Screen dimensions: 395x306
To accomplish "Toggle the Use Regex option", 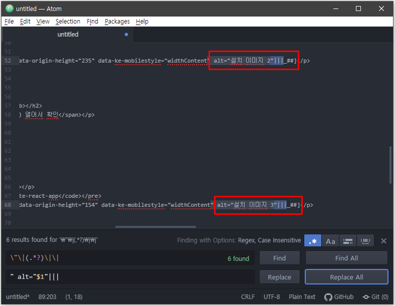I will 313,240.
